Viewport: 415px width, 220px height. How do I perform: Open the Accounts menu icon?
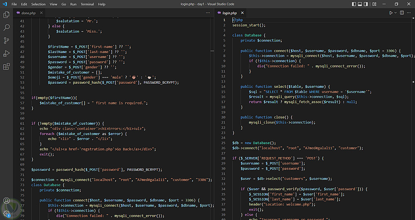(6, 201)
